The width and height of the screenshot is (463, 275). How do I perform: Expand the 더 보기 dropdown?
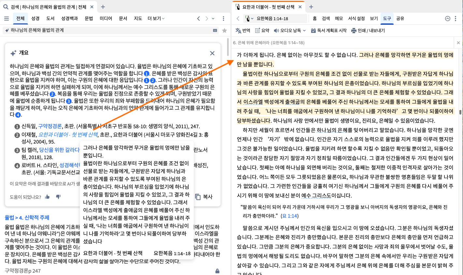point(156,19)
